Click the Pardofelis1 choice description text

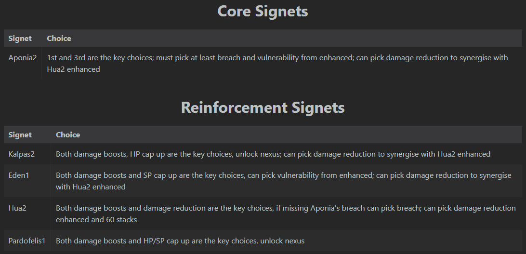180,241
